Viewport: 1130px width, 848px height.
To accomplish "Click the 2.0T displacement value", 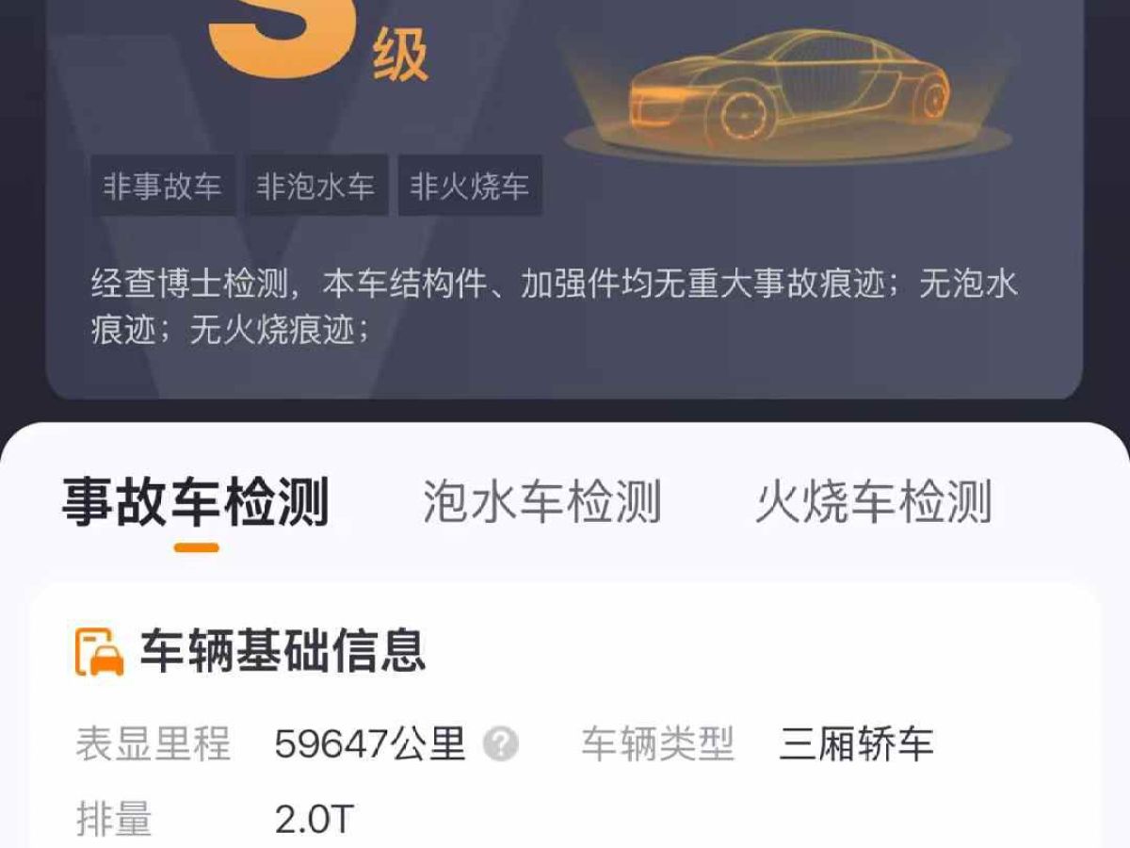I will click(x=314, y=821).
